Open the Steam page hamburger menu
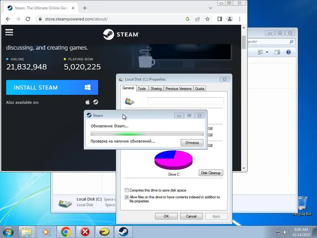 [x=9, y=32]
